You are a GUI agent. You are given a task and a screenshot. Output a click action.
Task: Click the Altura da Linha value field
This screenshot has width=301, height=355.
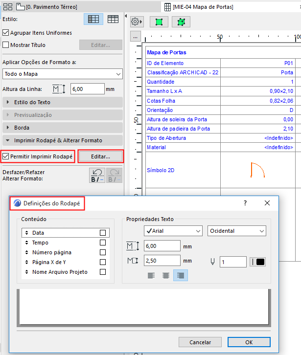point(88,89)
